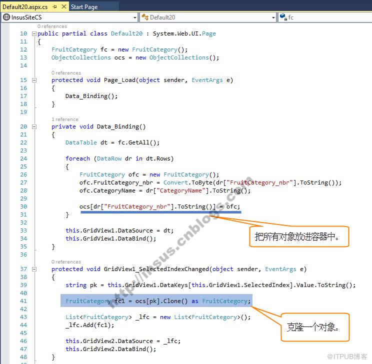Click the Default20 class icon
This screenshot has width=372, height=364.
click(x=144, y=17)
